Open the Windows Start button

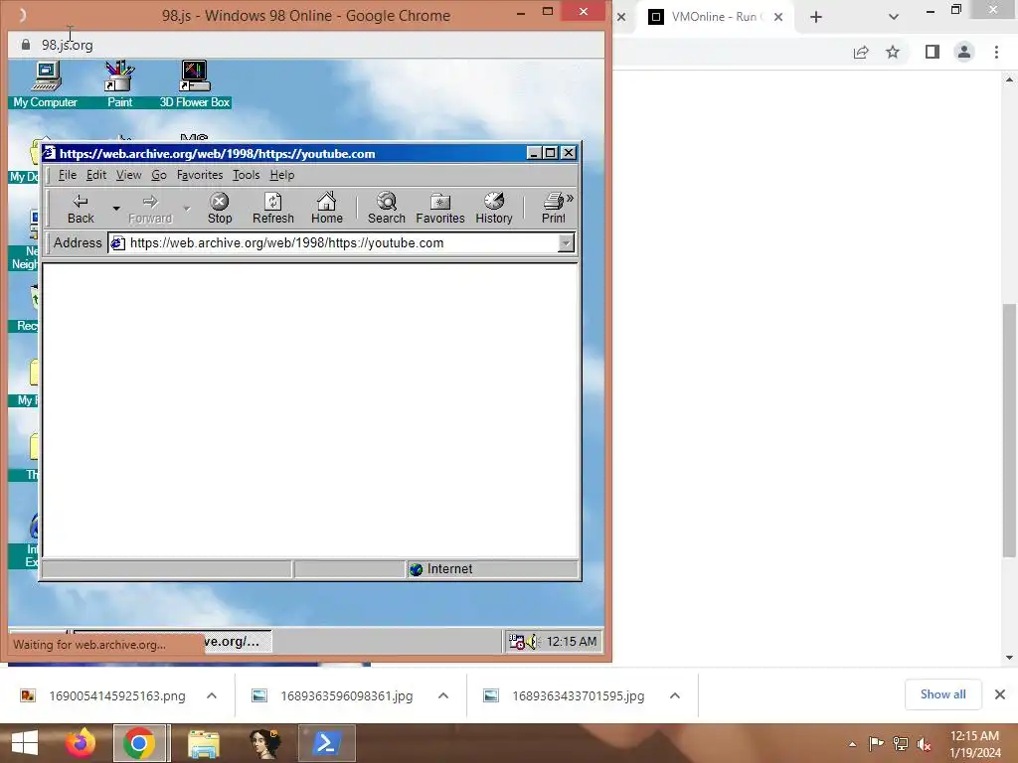[x=25, y=743]
